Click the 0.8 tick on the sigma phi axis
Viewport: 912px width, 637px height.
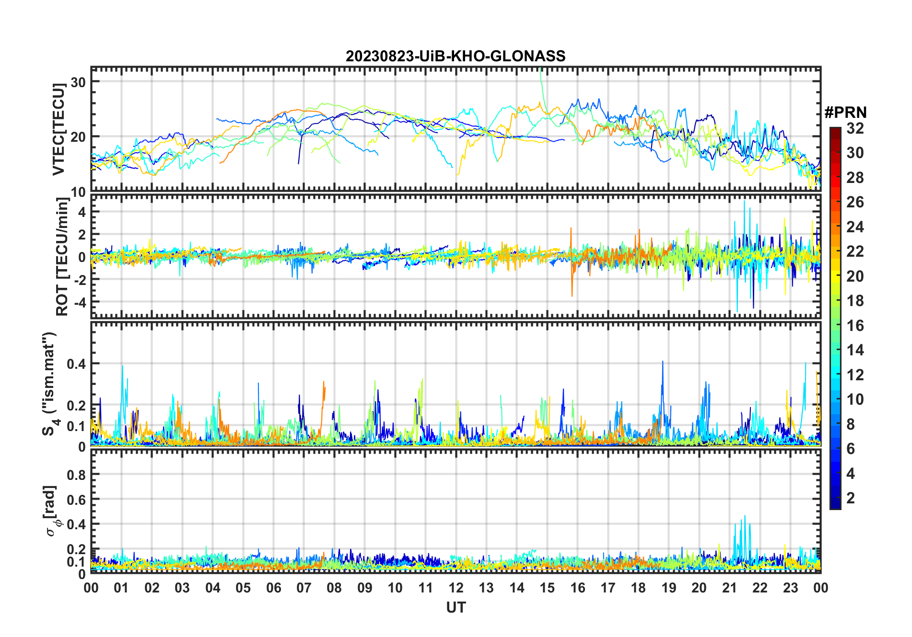76,475
